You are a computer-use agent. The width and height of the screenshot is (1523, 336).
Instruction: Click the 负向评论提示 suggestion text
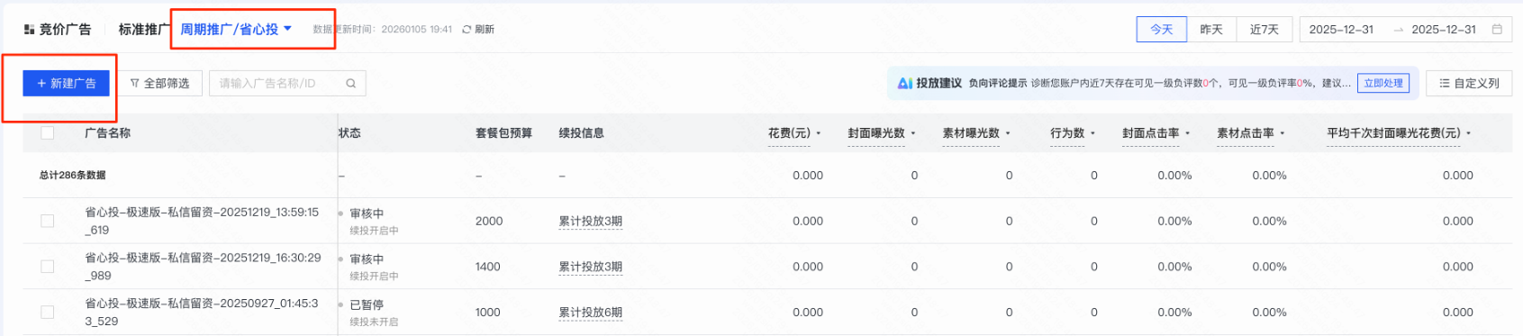point(998,83)
